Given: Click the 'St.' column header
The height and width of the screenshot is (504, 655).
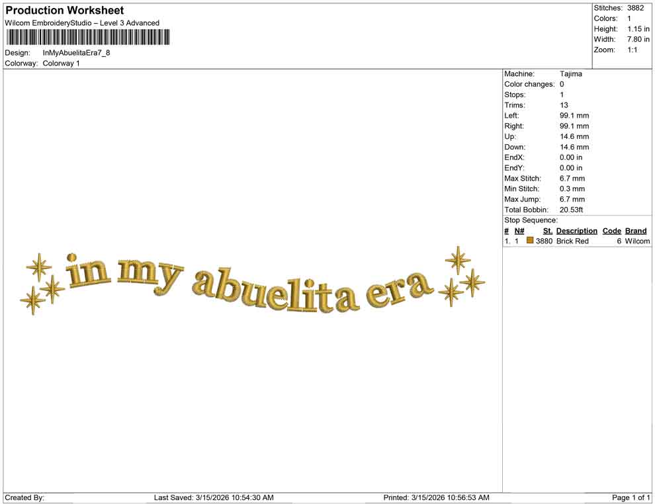Looking at the screenshot, I should (548, 231).
